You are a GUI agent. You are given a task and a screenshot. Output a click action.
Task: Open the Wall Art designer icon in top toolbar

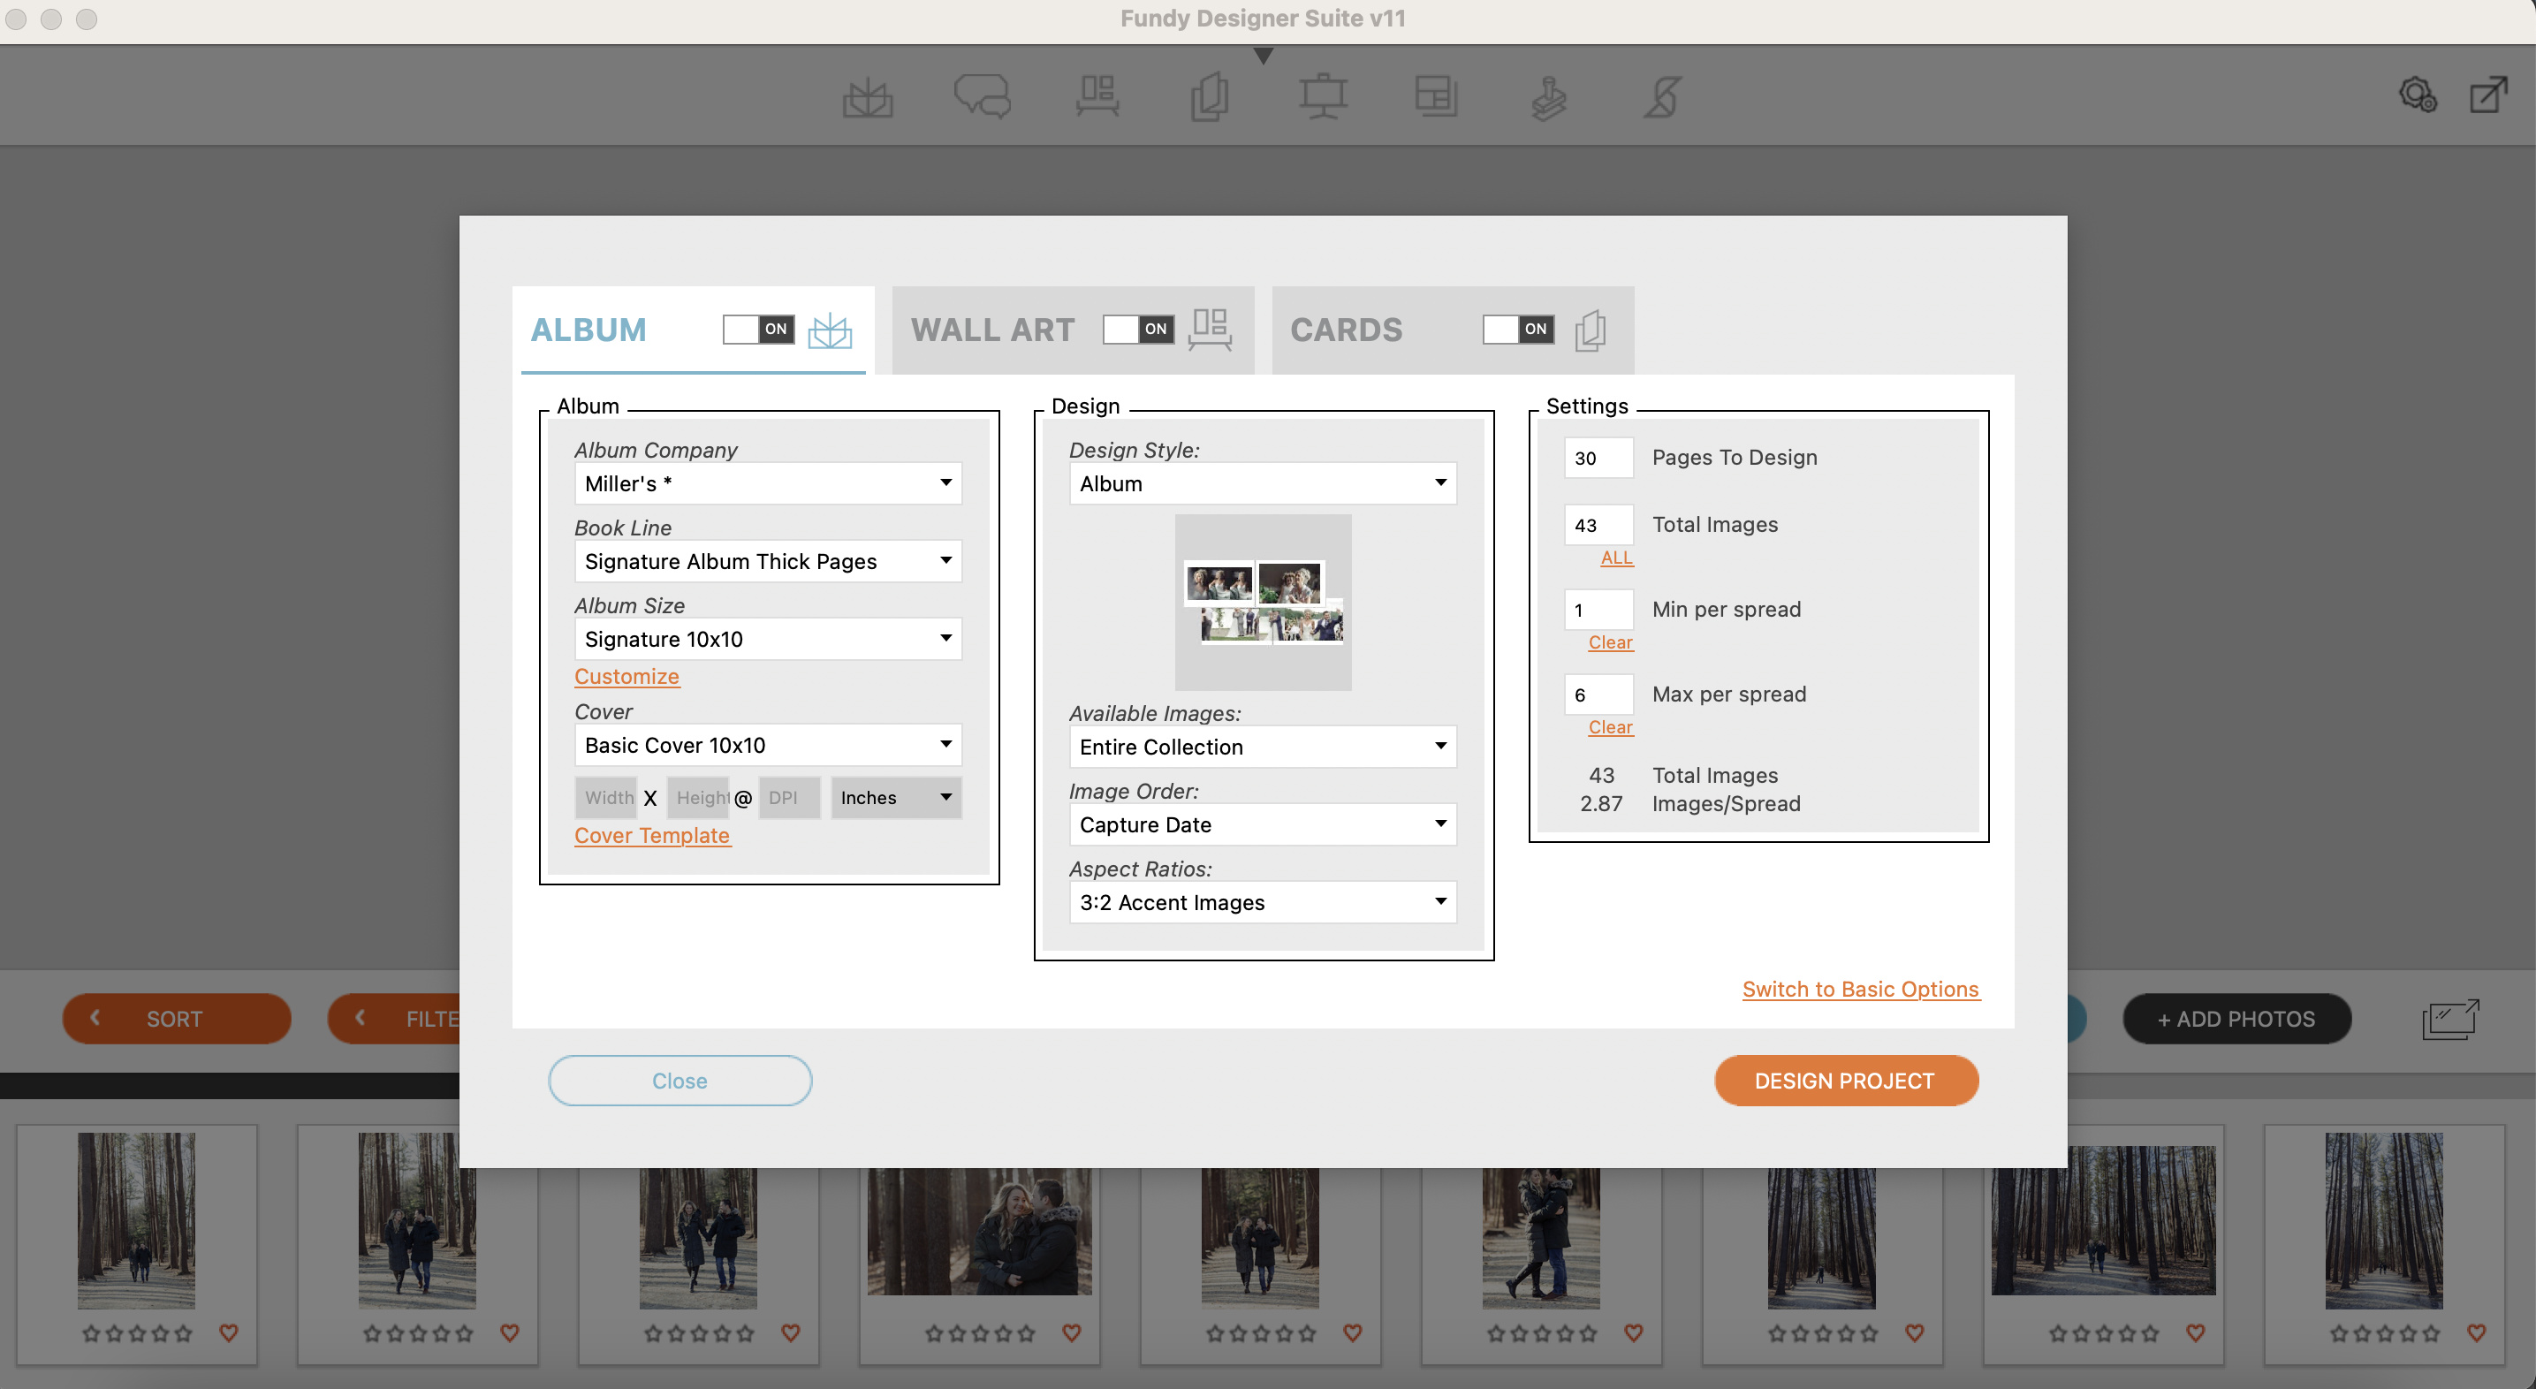(x=1097, y=96)
